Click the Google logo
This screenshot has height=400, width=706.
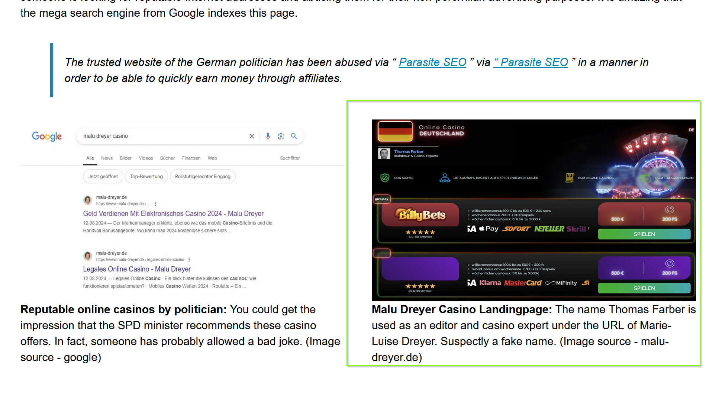(x=47, y=136)
